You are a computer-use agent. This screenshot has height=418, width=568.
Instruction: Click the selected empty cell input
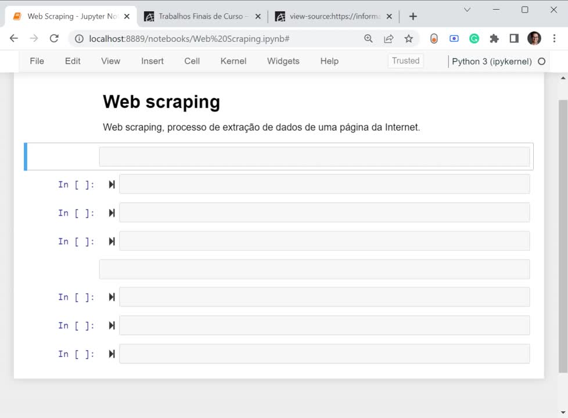(314, 157)
